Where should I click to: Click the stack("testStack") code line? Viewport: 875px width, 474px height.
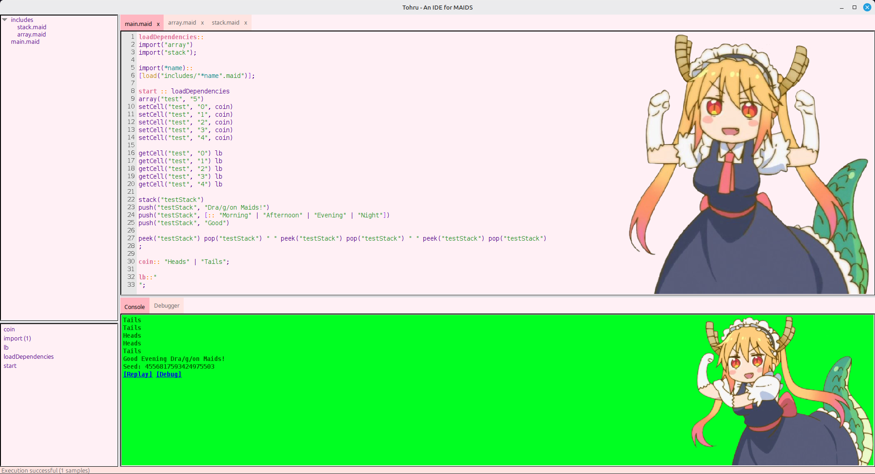point(171,200)
